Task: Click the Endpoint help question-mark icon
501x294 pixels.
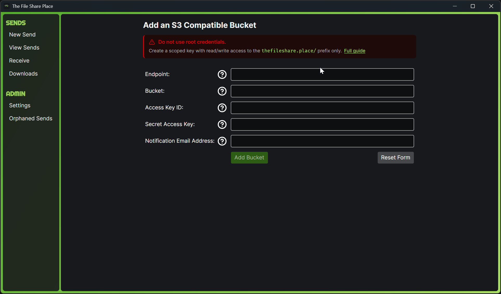Action: click(222, 74)
